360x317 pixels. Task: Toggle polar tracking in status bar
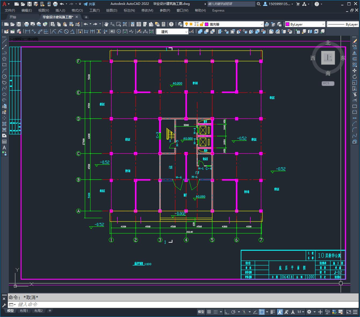233,312
